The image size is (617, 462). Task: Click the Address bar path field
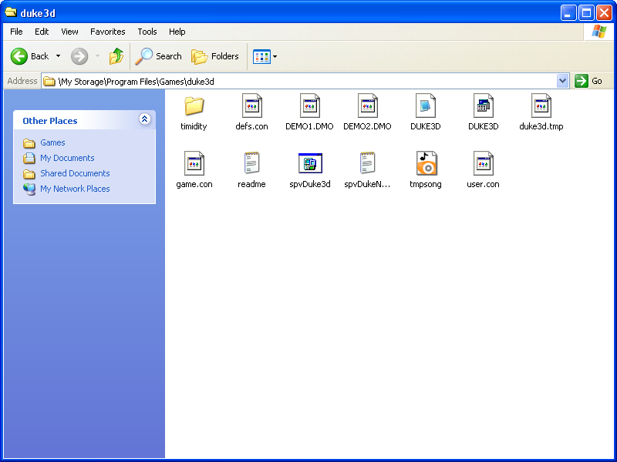(x=305, y=81)
